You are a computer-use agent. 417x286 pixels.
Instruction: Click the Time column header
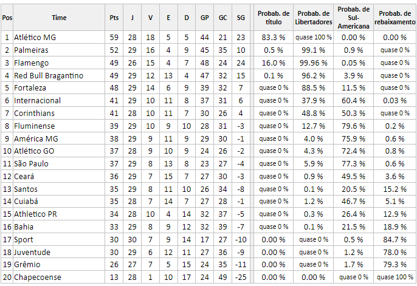(x=59, y=18)
